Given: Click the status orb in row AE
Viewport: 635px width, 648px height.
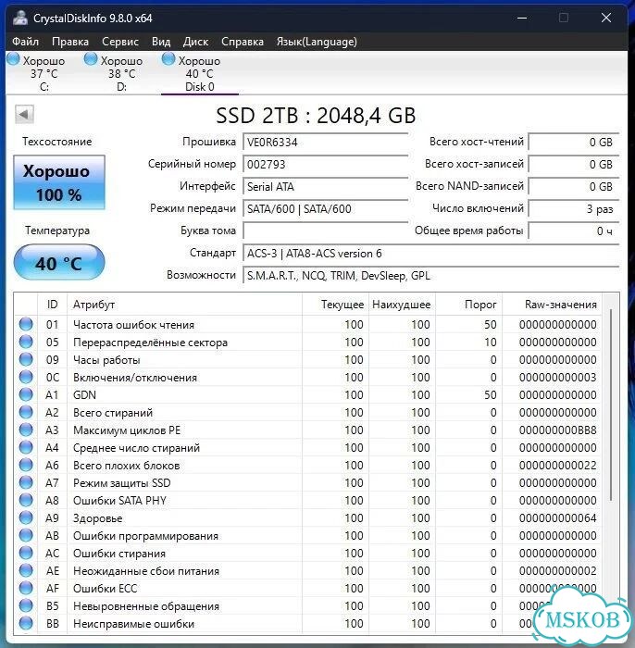Looking at the screenshot, I should pyautogui.click(x=26, y=570).
